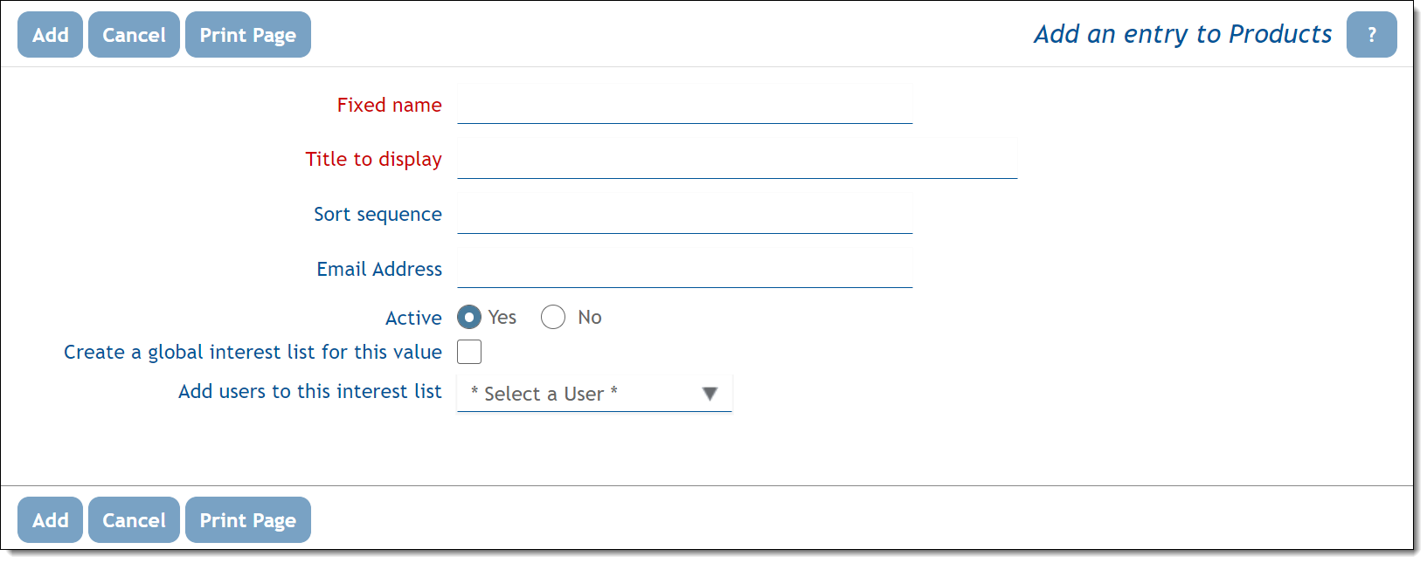Click the bottom Cancel button

tap(134, 520)
